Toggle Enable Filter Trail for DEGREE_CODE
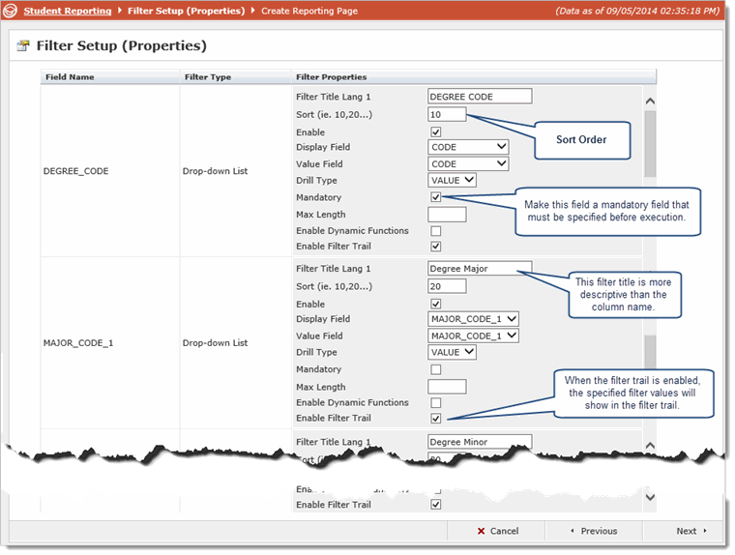This screenshot has height=555, width=735. click(436, 247)
